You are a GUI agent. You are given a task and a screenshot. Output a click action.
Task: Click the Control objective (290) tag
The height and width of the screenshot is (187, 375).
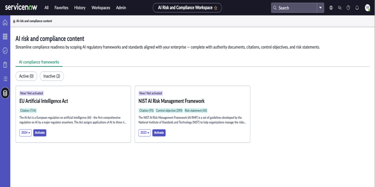(169, 110)
